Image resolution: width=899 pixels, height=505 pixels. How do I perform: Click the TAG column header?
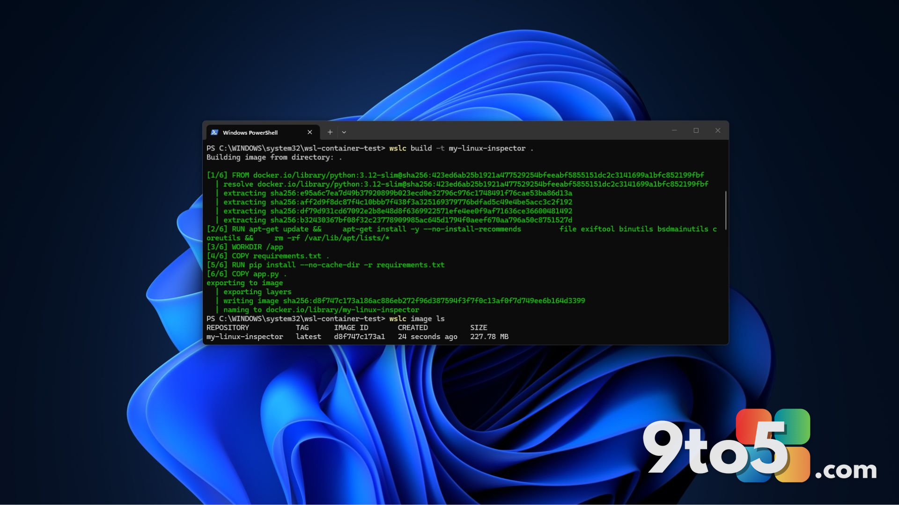click(x=302, y=327)
